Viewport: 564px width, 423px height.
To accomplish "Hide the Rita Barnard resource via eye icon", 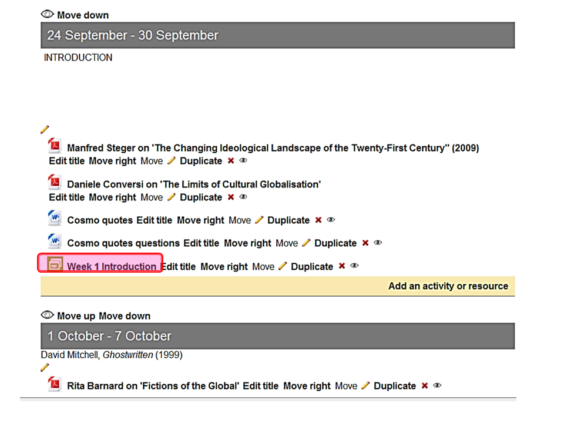I will 437,386.
